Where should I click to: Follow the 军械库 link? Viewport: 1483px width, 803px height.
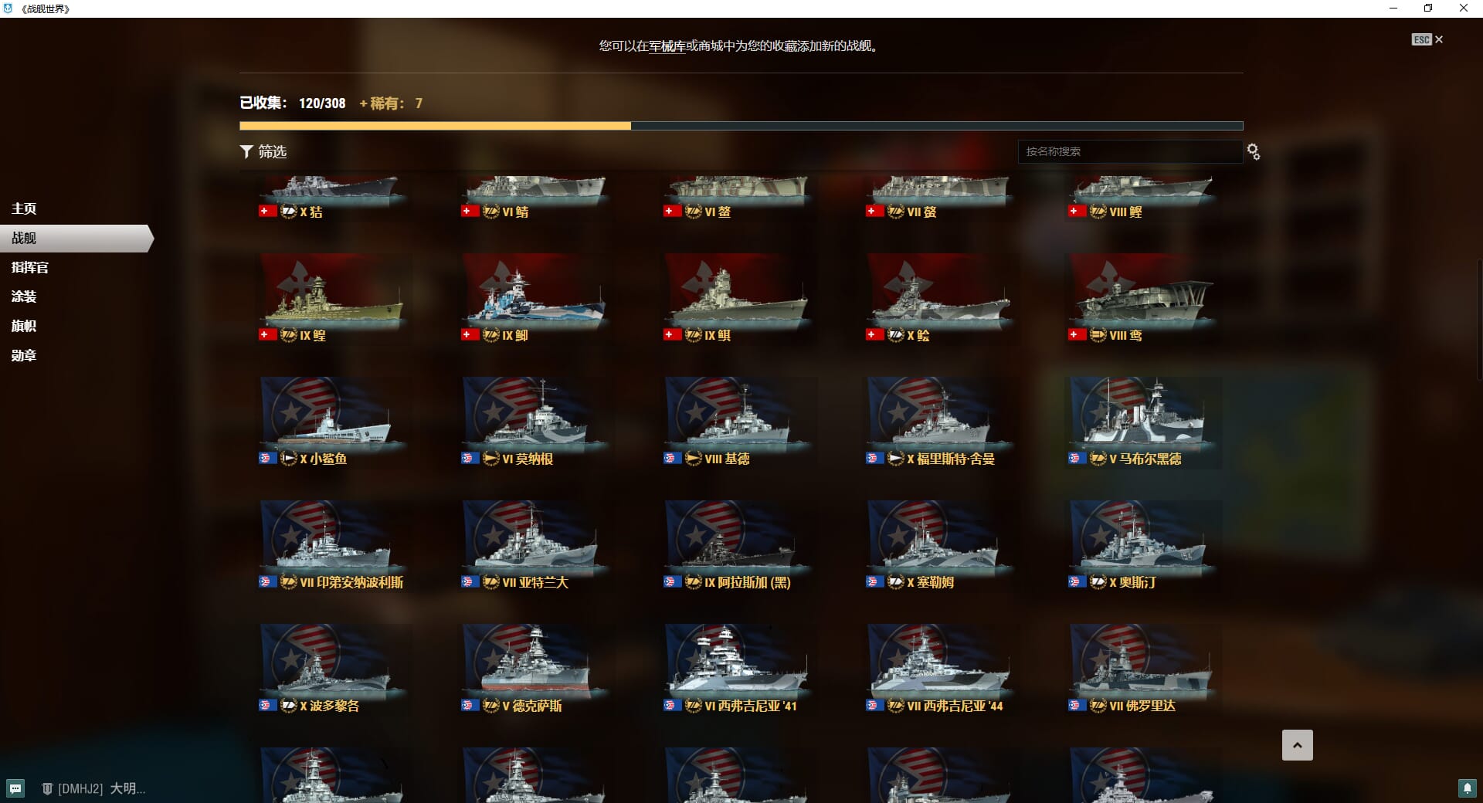click(x=667, y=46)
